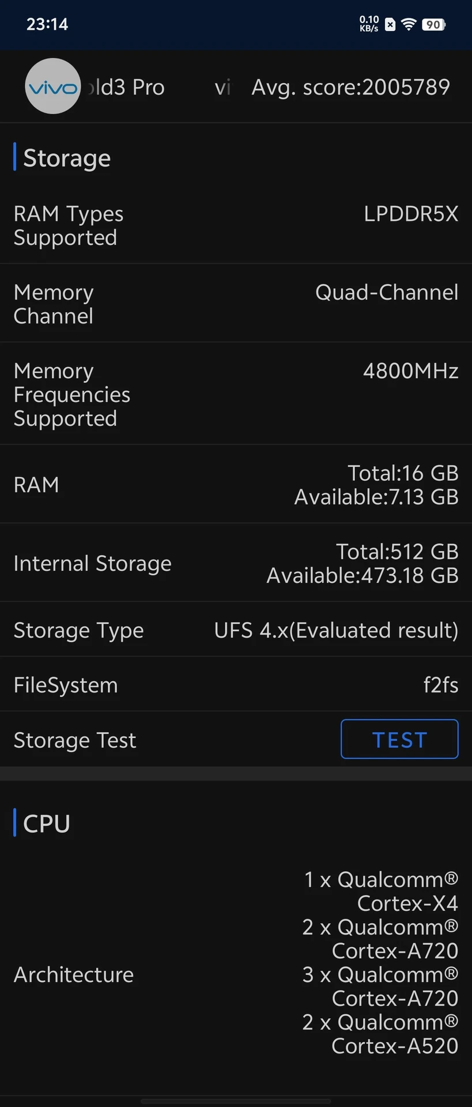Viewport: 472px width, 1107px height.
Task: Start the Storage Test with TEST button
Action: (x=399, y=739)
